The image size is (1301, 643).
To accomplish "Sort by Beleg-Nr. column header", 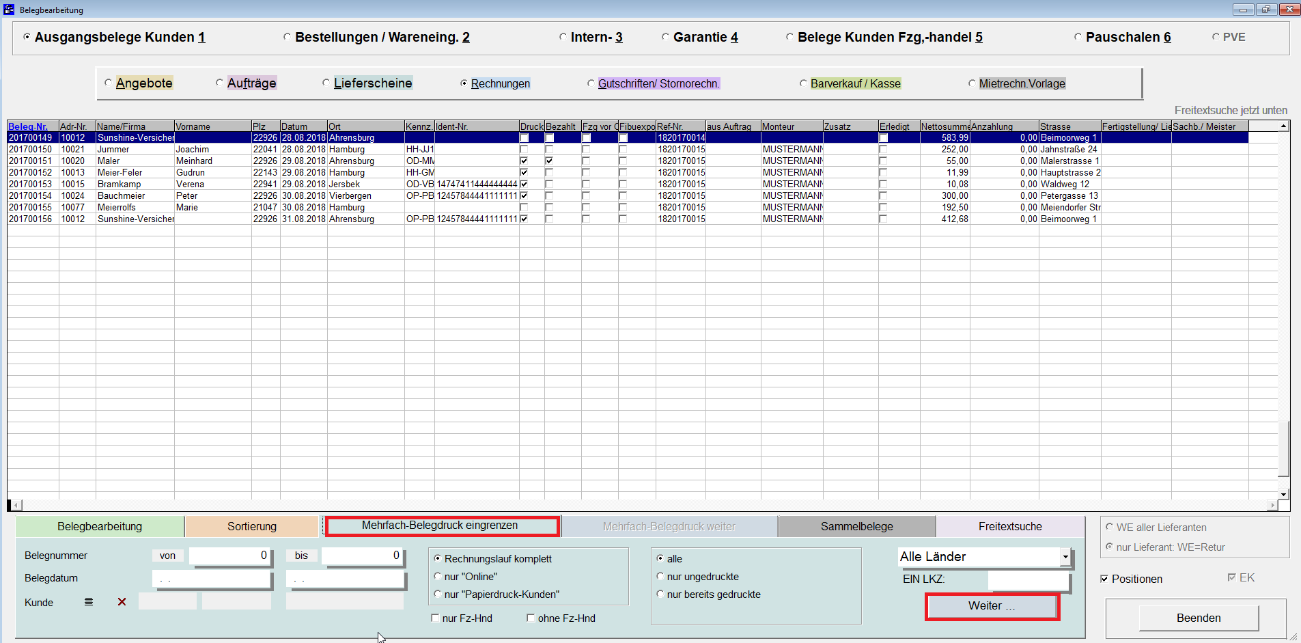I will [x=33, y=126].
